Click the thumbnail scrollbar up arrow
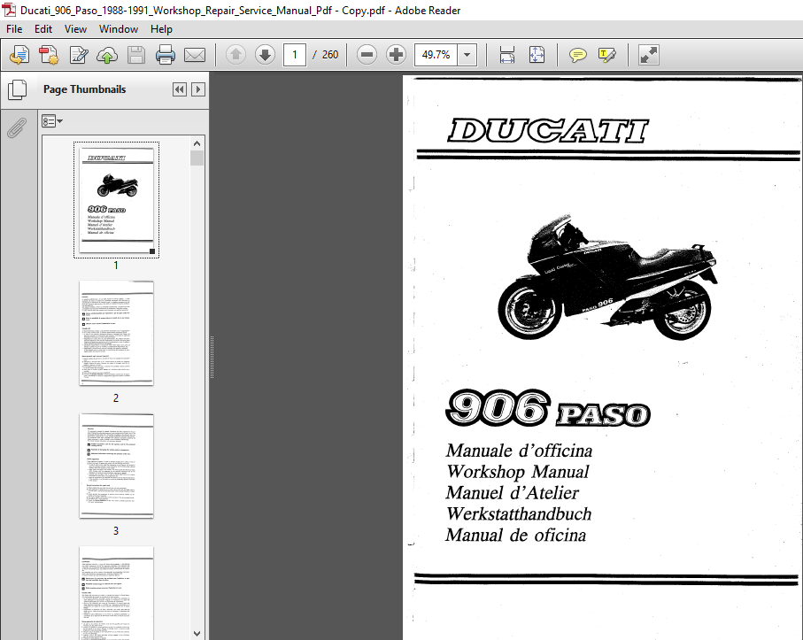 (x=197, y=143)
